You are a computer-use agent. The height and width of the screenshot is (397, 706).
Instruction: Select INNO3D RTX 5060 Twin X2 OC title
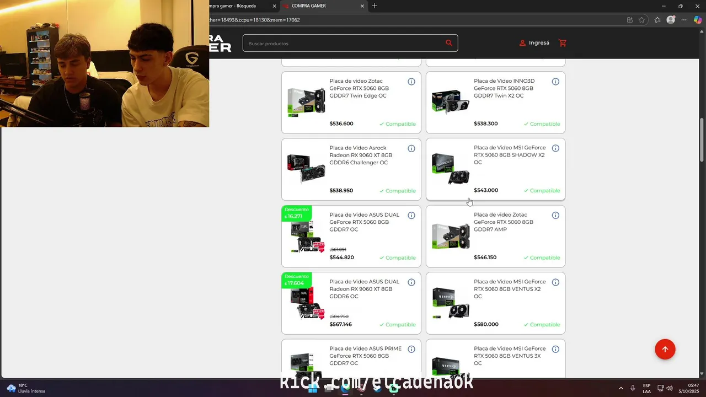(x=504, y=88)
